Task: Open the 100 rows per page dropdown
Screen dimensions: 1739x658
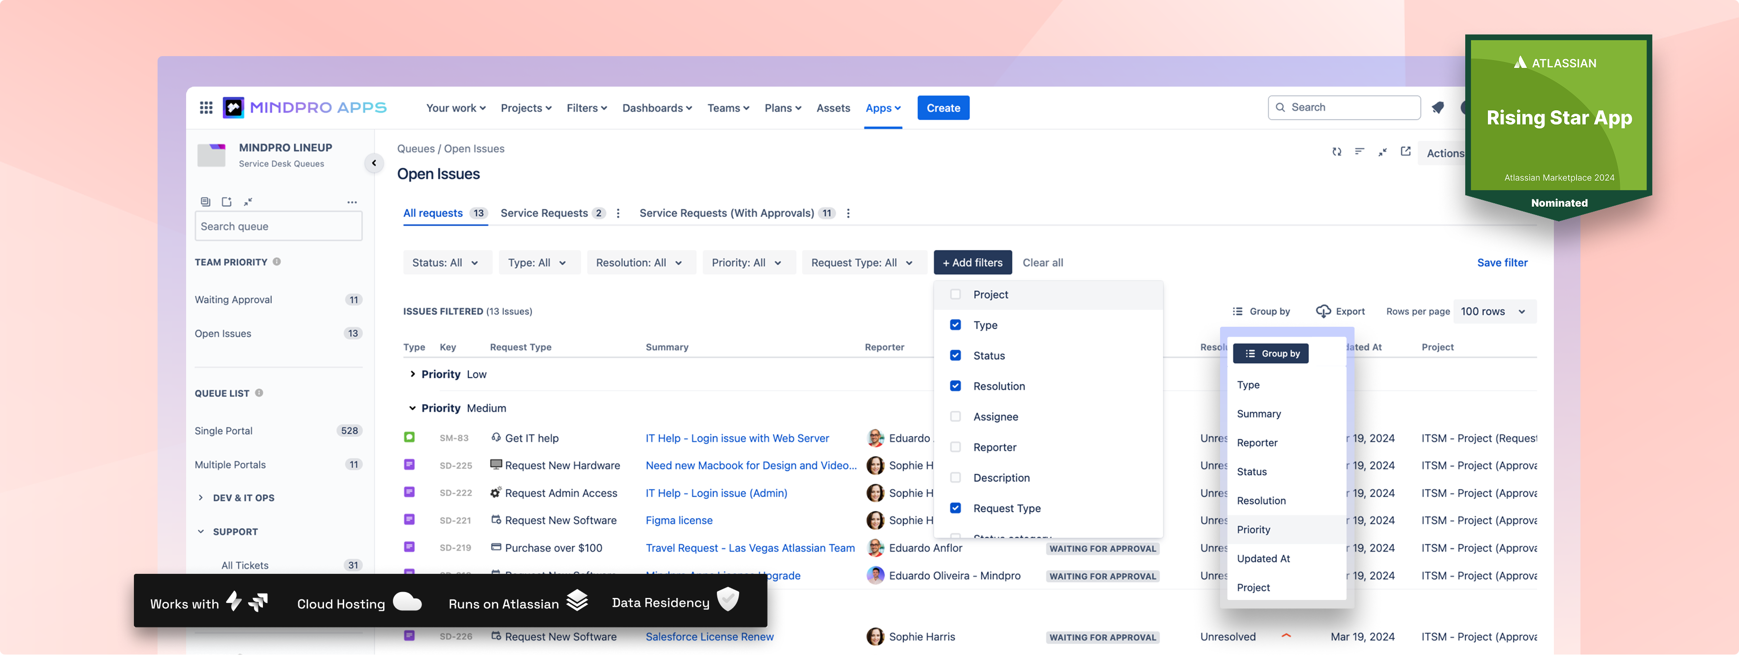Action: coord(1494,313)
